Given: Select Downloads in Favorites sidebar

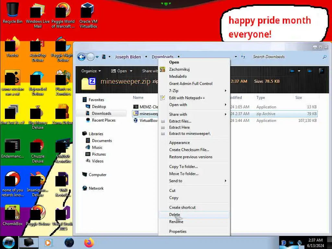Looking at the screenshot, I should point(101,113).
